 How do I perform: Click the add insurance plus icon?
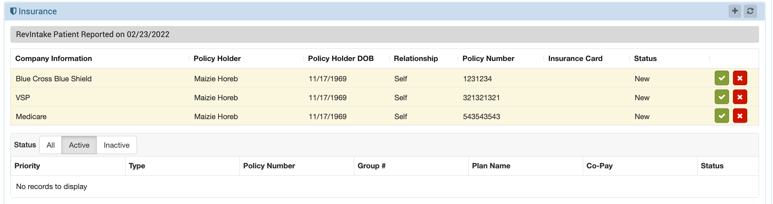[735, 11]
